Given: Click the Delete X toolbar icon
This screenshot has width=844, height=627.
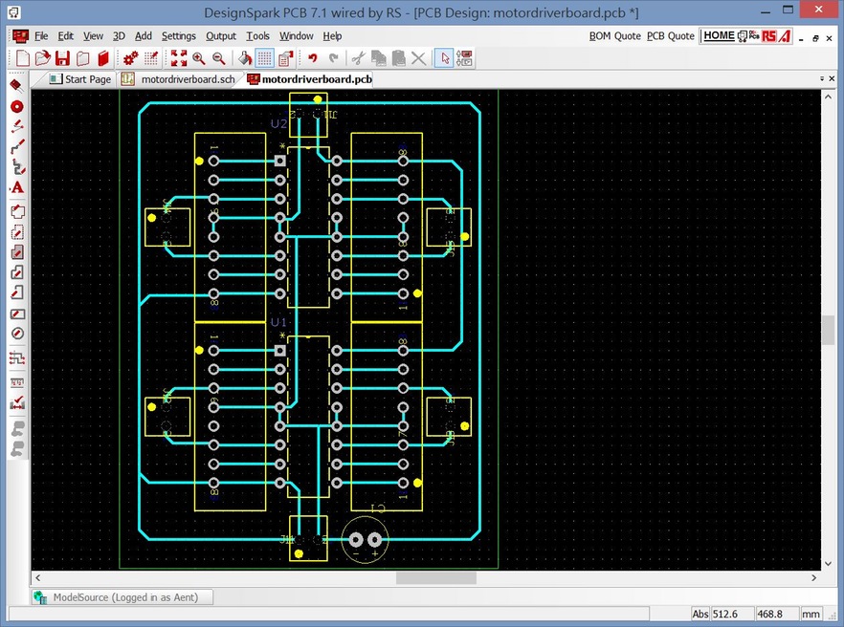Looking at the screenshot, I should [418, 58].
